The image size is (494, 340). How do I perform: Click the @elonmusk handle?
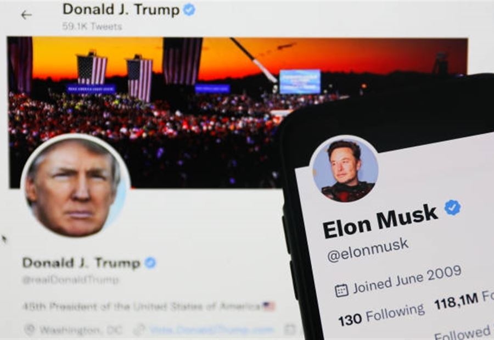click(368, 250)
